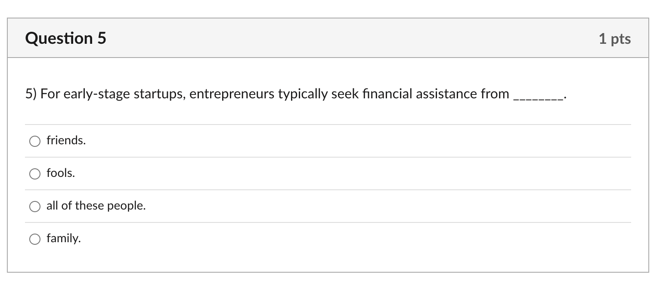Click the 'all of these people.' label text
Viewport: 666px width, 292px height.
pyautogui.click(x=96, y=206)
